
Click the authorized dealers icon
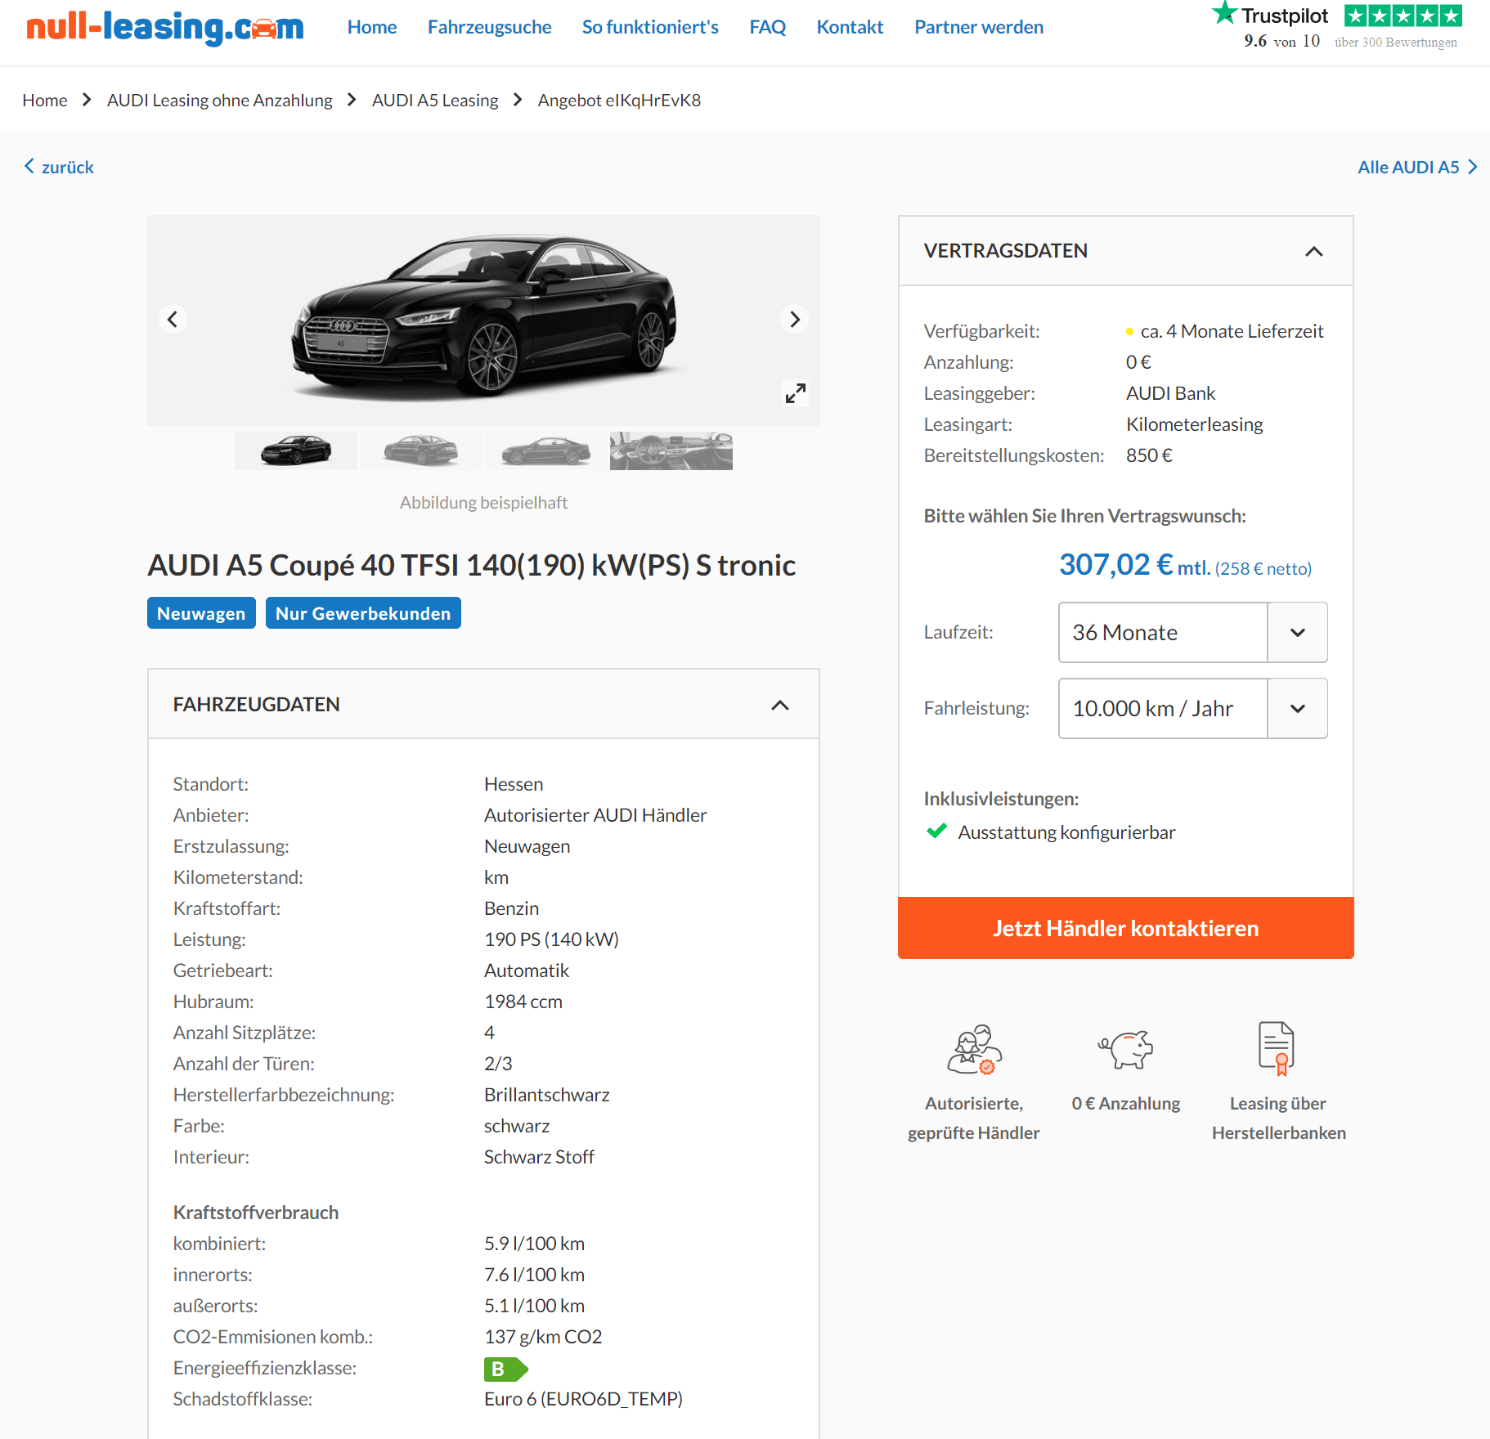pyautogui.click(x=974, y=1049)
